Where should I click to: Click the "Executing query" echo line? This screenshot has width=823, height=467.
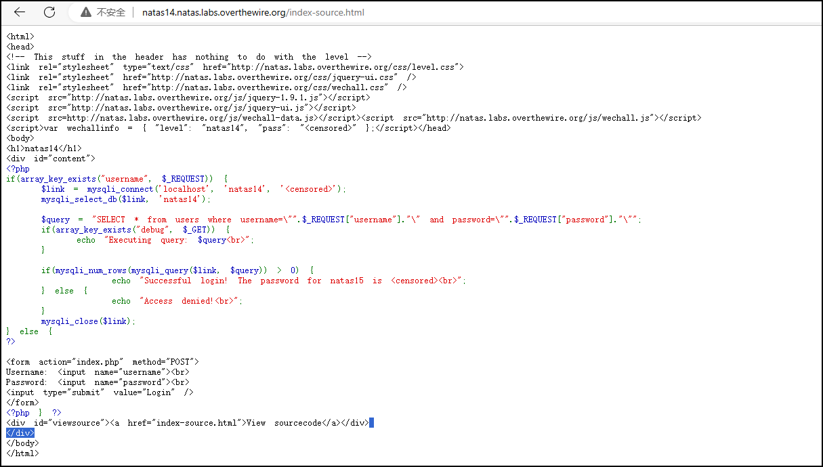pyautogui.click(x=165, y=240)
